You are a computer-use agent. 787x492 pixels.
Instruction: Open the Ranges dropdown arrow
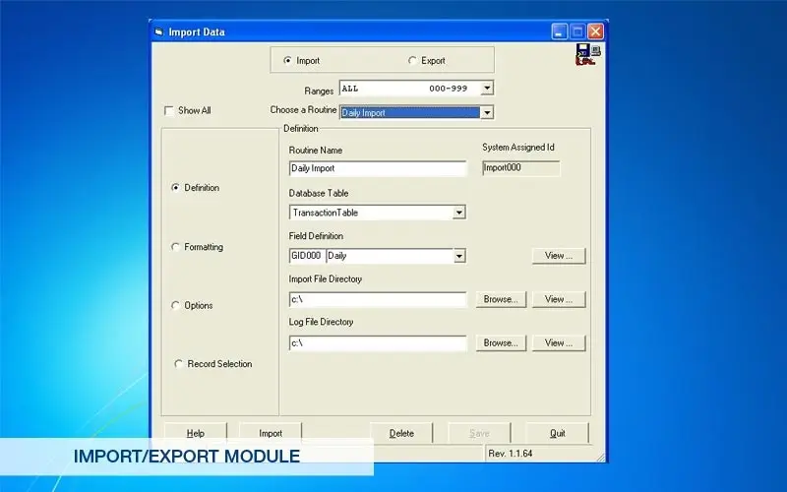(x=486, y=89)
